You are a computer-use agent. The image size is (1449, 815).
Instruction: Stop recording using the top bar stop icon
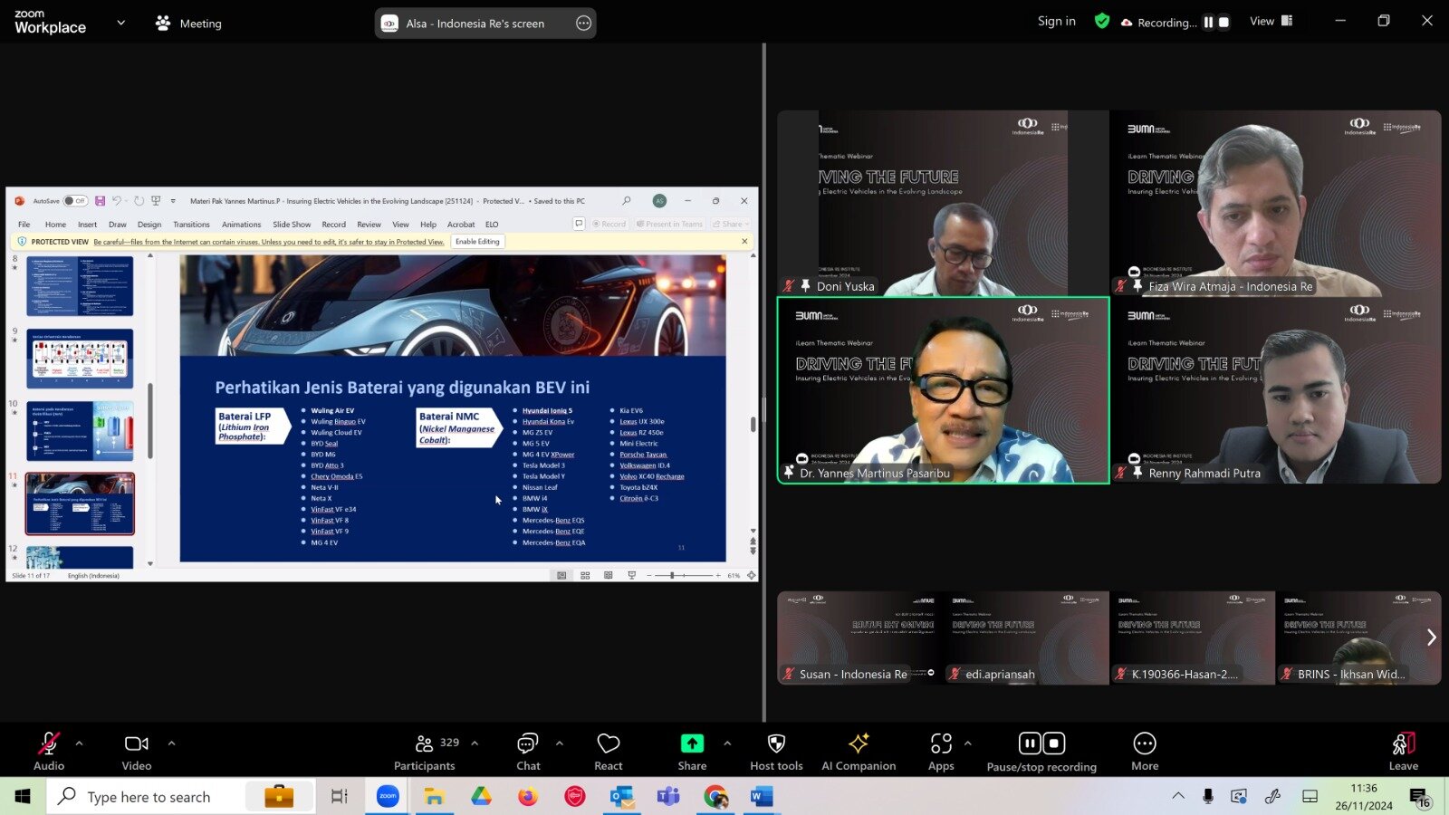[1223, 22]
